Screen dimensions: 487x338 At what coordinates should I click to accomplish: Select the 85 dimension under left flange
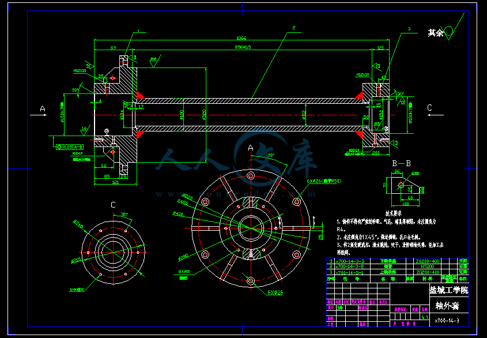pos(107,176)
